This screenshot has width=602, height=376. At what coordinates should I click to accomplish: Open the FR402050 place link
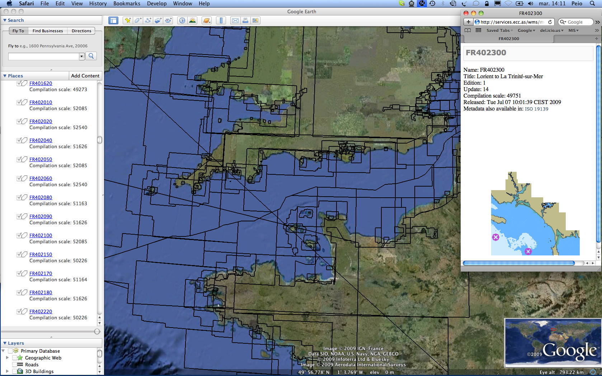[41, 159]
